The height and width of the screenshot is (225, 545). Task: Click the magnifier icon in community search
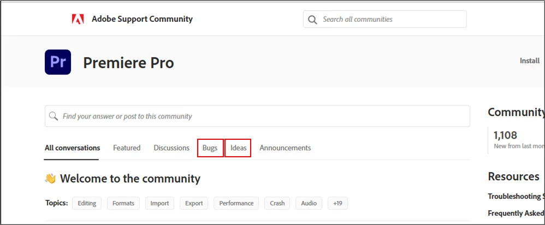[x=53, y=116]
